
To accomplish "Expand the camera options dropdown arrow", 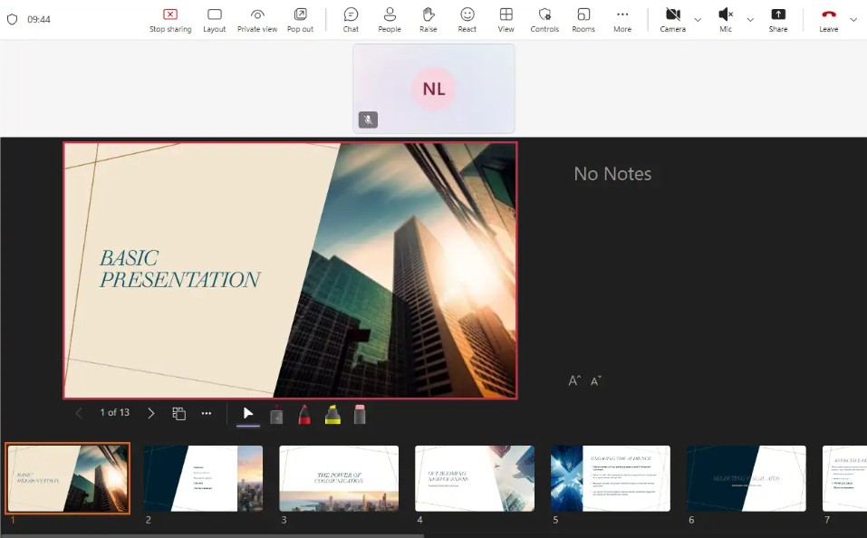I will (x=698, y=19).
